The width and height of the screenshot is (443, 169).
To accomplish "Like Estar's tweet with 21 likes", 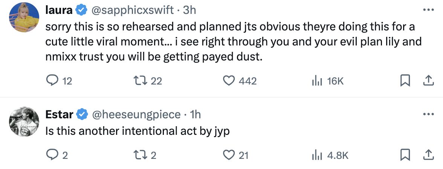I will click(229, 155).
